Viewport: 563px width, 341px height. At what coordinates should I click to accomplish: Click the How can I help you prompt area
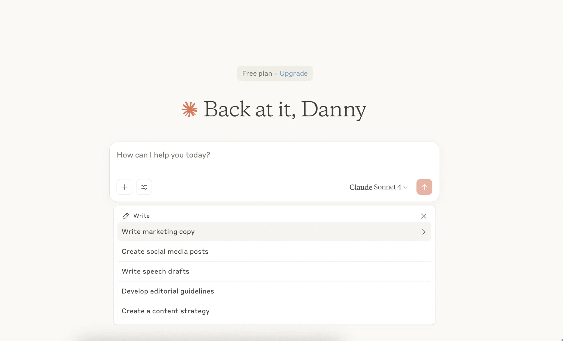pyautogui.click(x=163, y=155)
